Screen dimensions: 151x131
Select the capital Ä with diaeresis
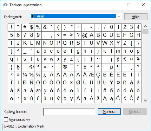(x=78, y=75)
